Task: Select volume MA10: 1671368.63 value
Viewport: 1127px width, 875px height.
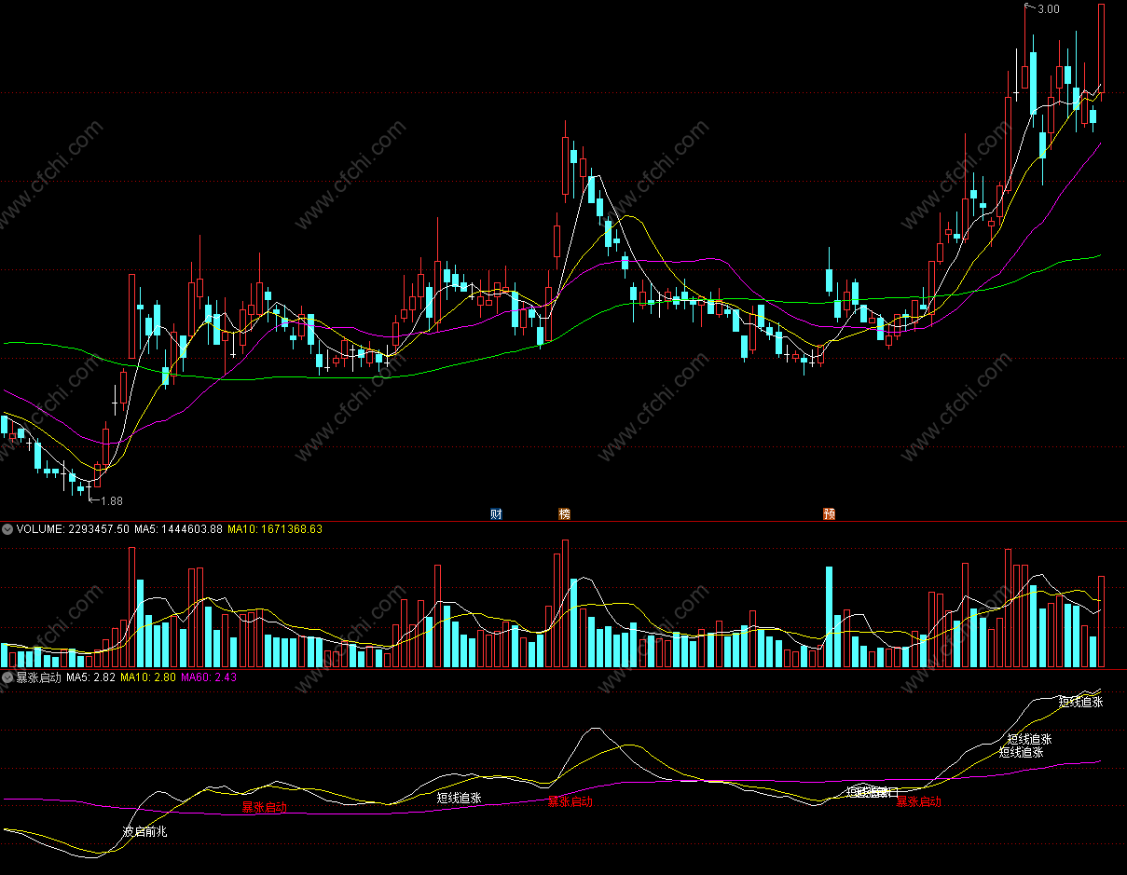Action: pos(275,529)
